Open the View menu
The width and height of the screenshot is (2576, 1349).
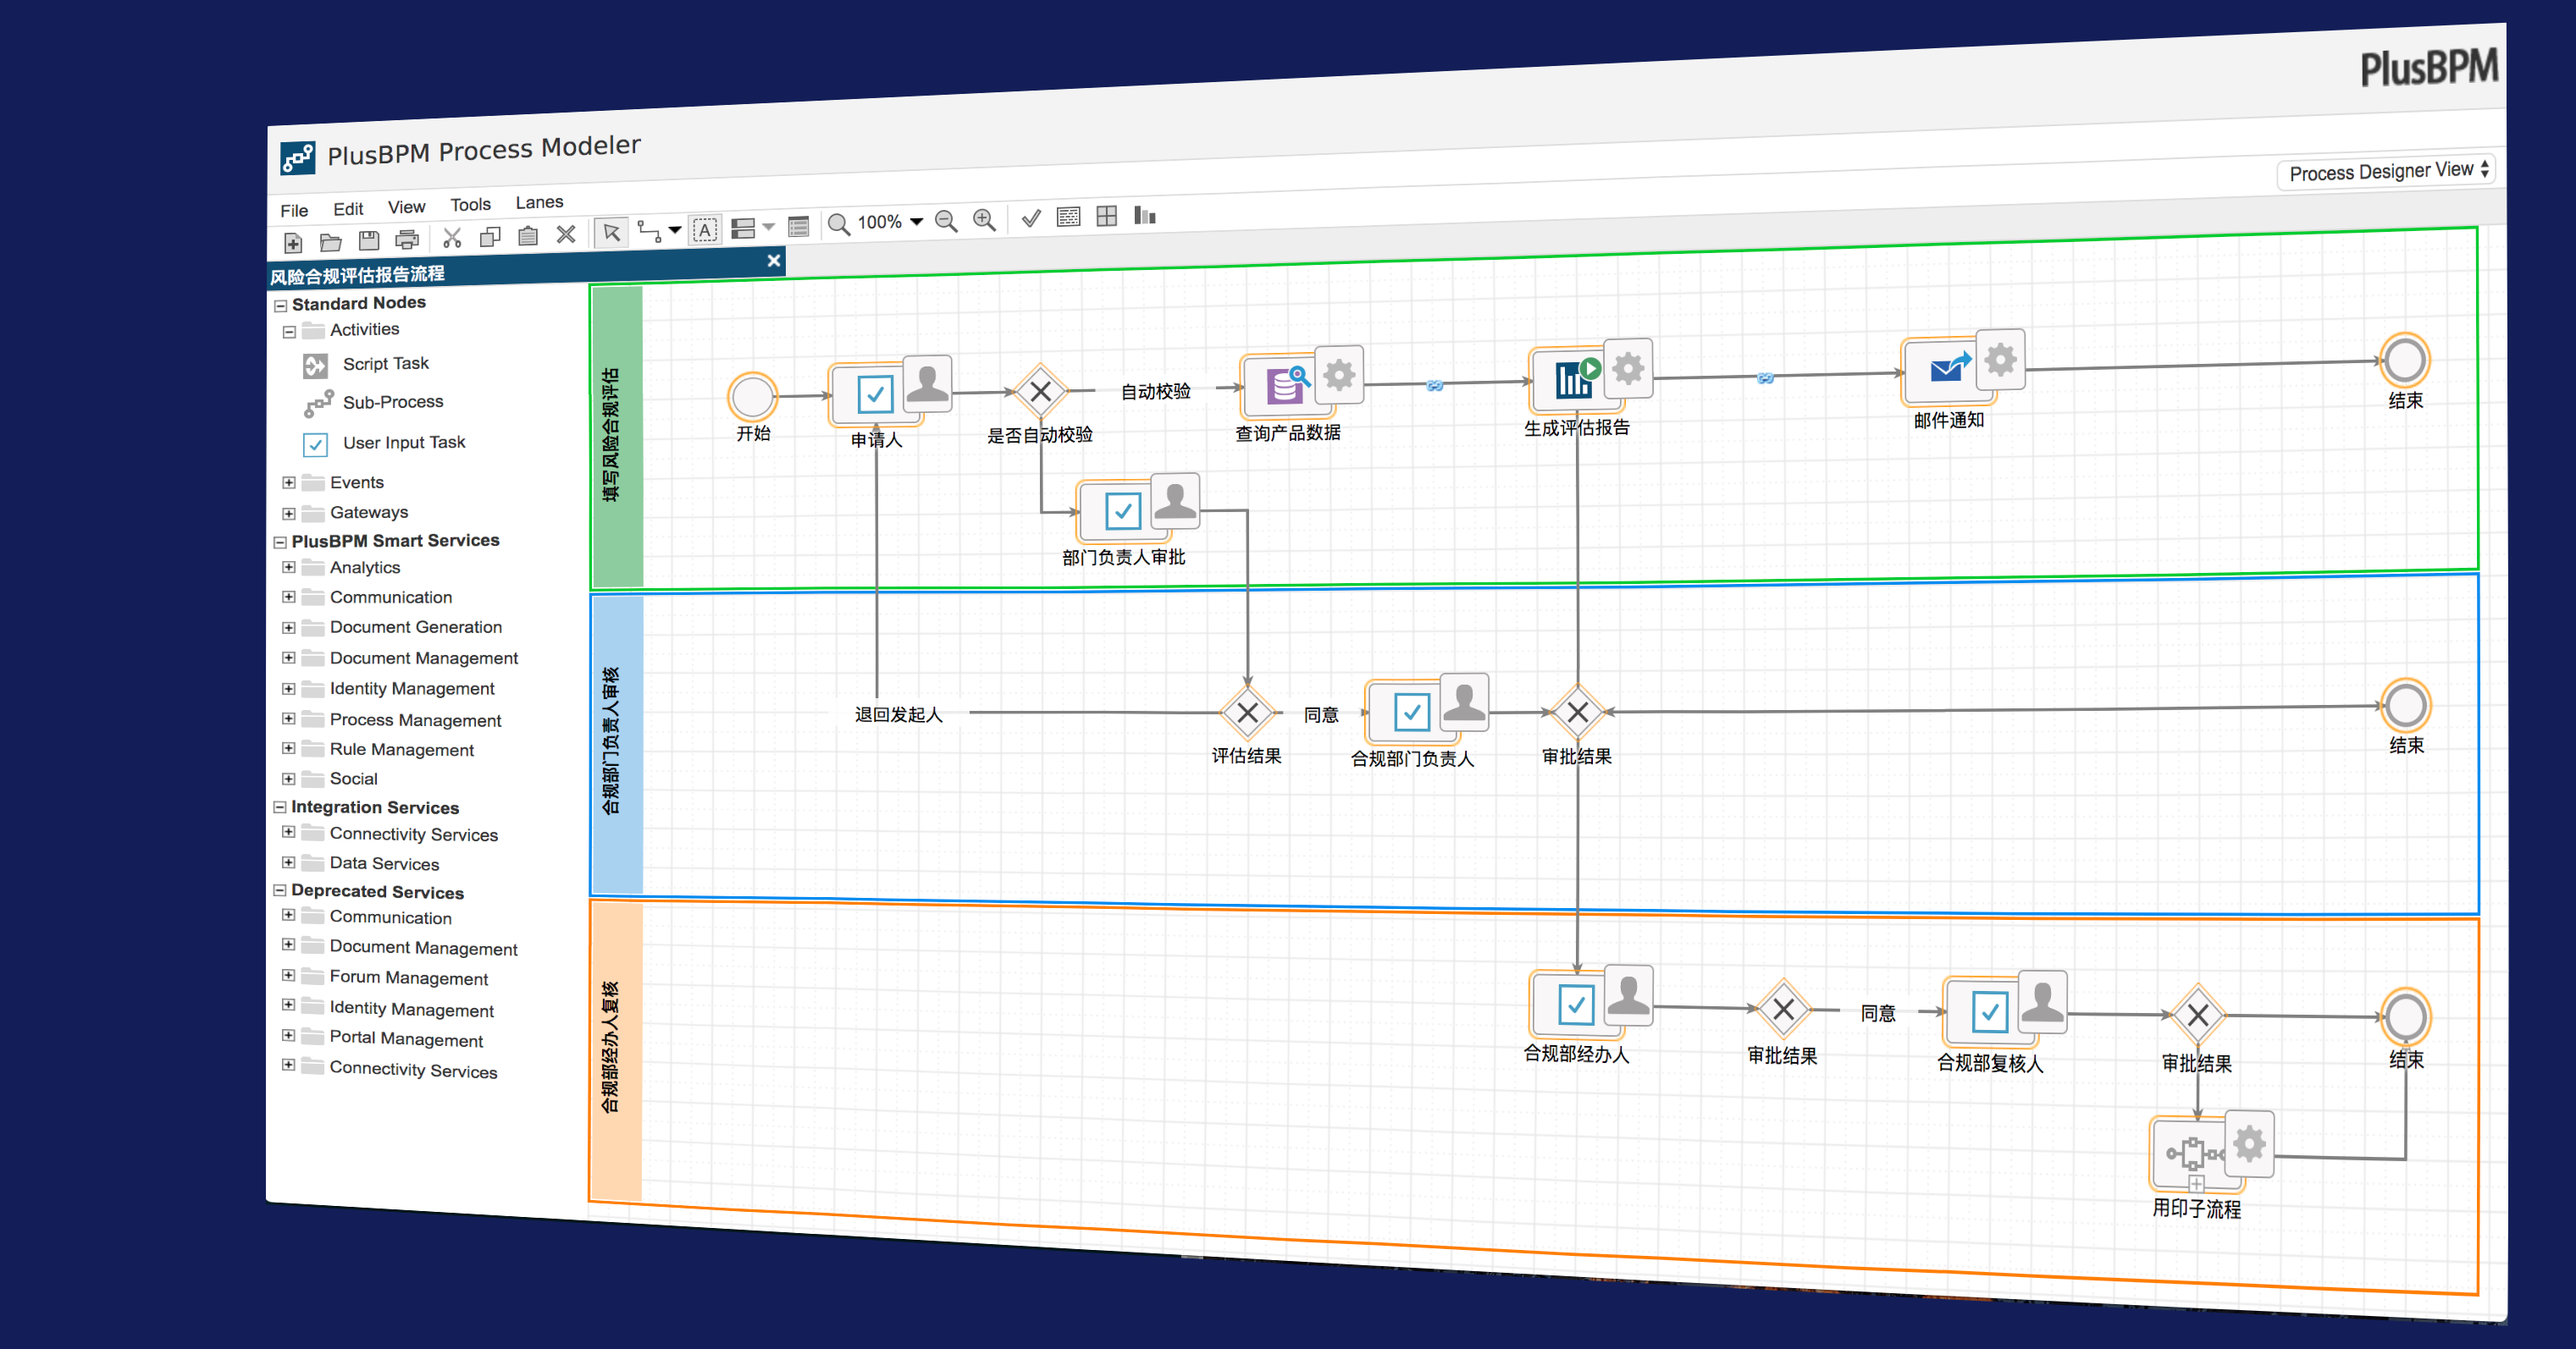[406, 206]
